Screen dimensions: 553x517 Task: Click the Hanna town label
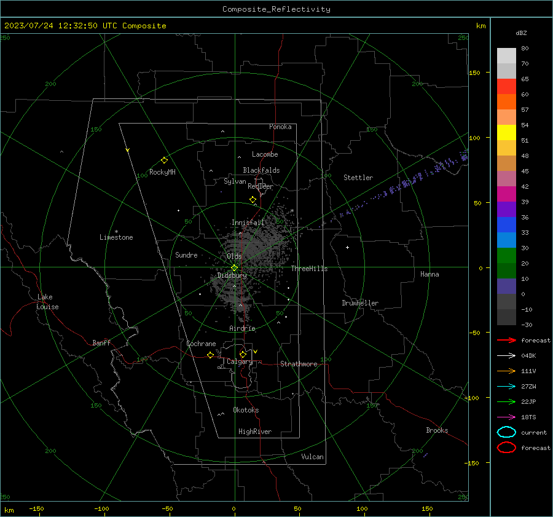(x=429, y=274)
